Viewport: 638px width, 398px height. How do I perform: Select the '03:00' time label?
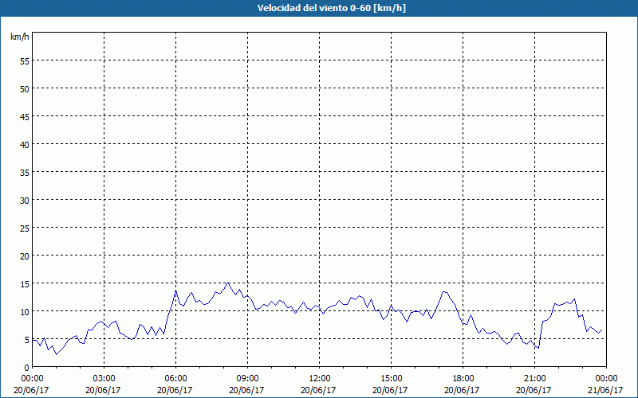[x=104, y=379]
